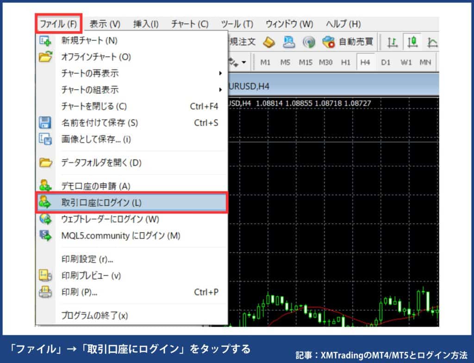This screenshot has height=363, width=474.
Task: Expand the チャートの組表示 submenu
Action: (116, 88)
